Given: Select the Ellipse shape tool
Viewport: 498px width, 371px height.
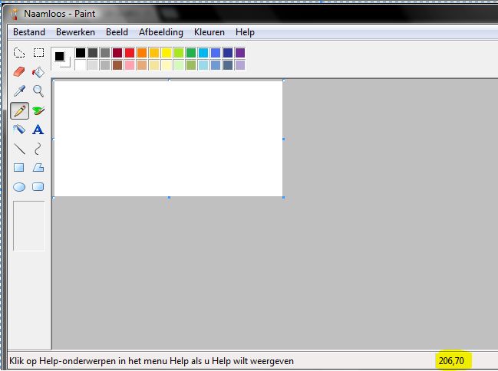Looking at the screenshot, I should 19,187.
